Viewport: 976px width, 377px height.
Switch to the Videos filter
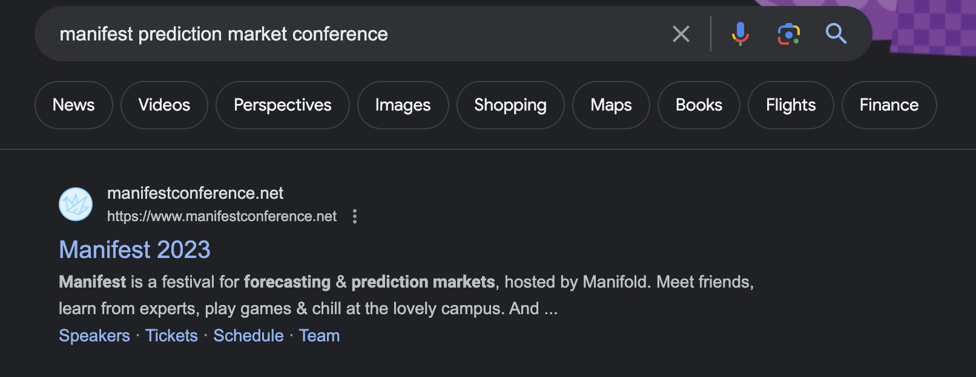164,105
